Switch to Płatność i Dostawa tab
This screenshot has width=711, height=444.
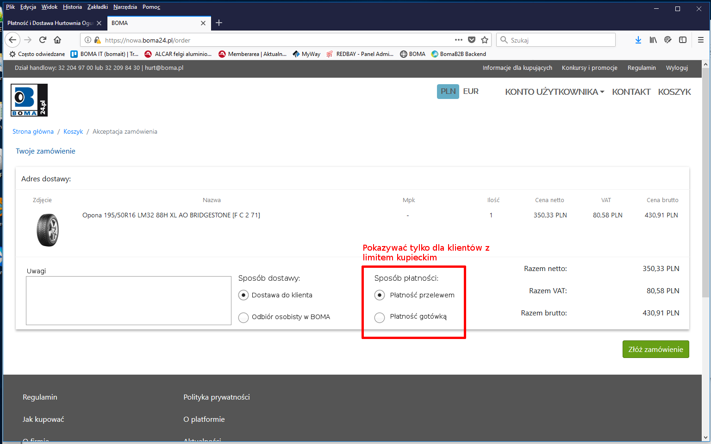click(x=50, y=23)
